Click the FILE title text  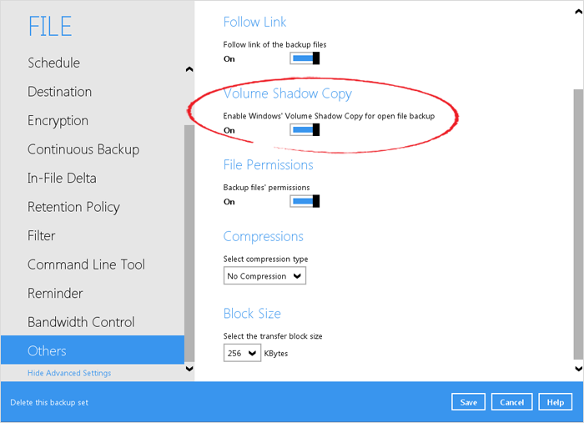50,26
